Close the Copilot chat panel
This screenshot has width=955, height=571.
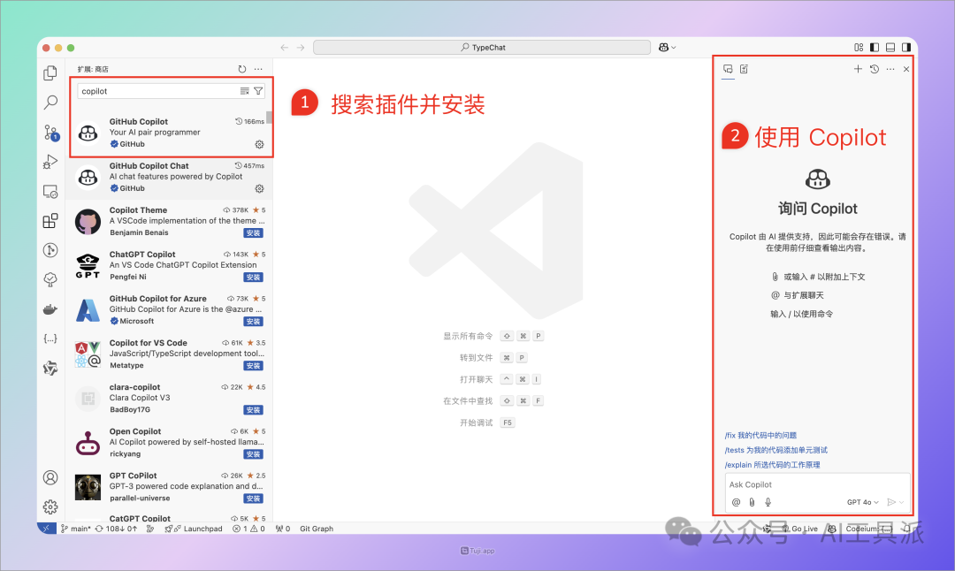(906, 70)
